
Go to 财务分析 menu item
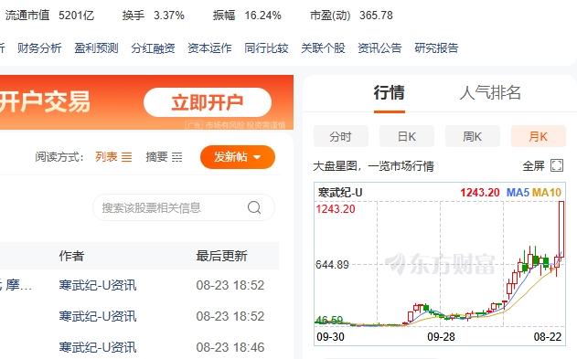pyautogui.click(x=39, y=48)
